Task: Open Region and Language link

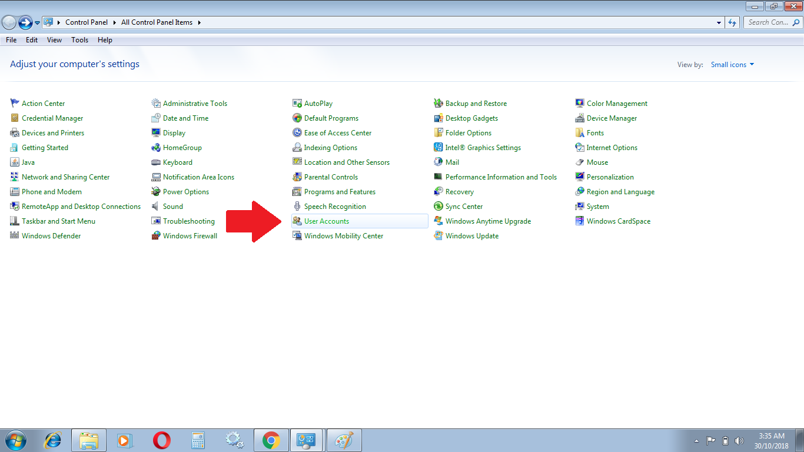Action: [x=620, y=192]
